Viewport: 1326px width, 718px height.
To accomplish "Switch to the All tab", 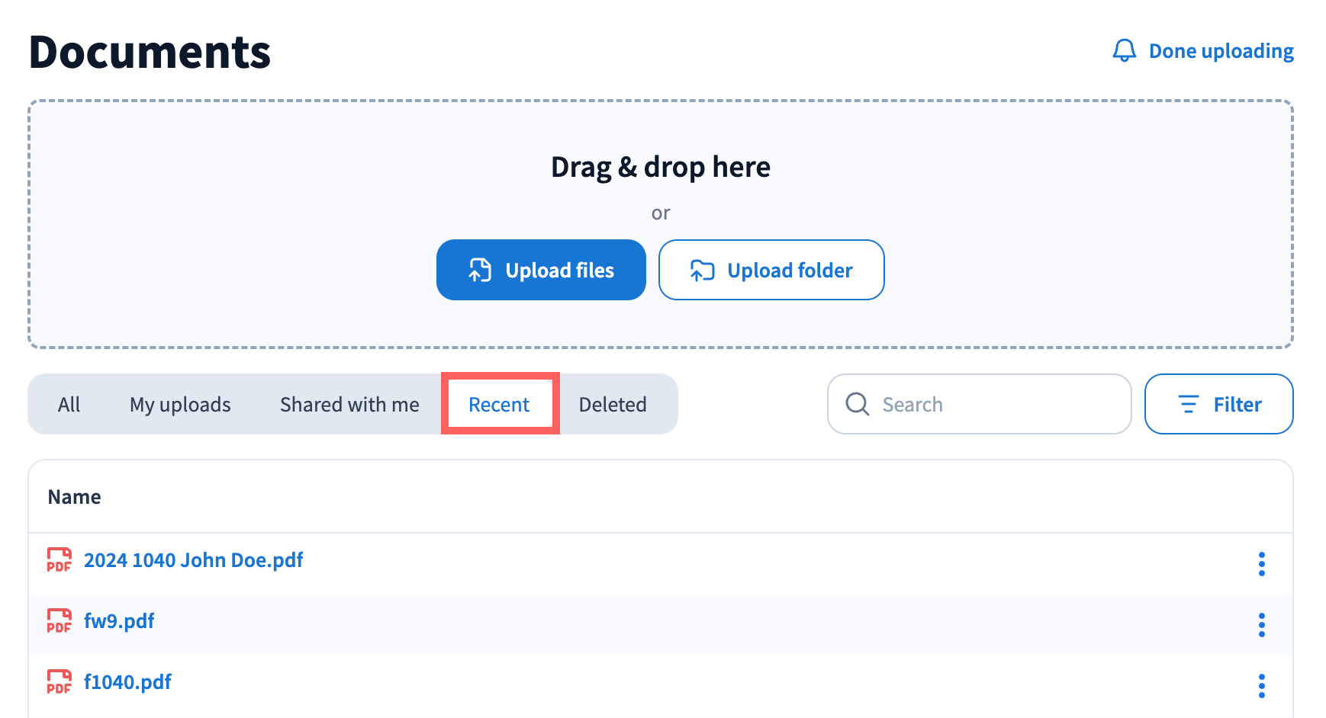I will tap(69, 405).
